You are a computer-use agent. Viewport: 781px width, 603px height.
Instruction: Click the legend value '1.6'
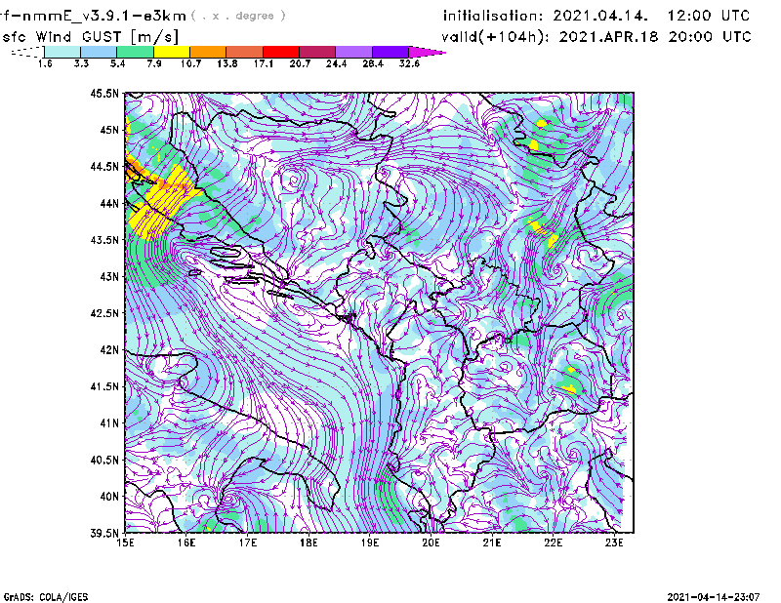coord(45,63)
